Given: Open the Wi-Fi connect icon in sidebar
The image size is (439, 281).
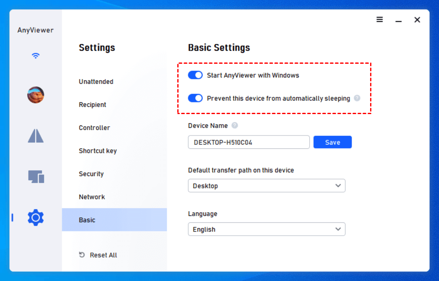Looking at the screenshot, I should pyautogui.click(x=36, y=55).
